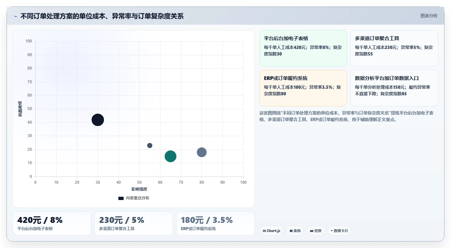Image resolution: width=451 pixels, height=248 pixels.
Task: Click the teal green bubble at x=65
Action: (x=170, y=156)
